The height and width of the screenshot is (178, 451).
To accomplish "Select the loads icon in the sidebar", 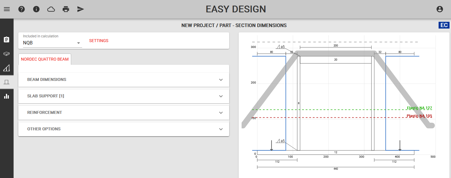I will pos(6,68).
